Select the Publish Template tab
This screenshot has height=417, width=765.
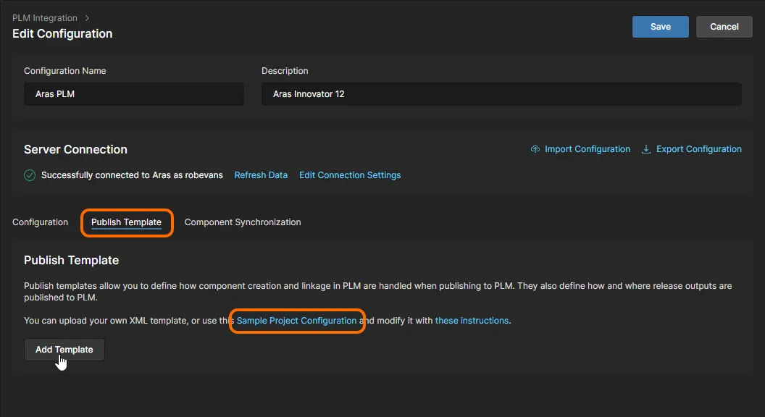tap(126, 222)
